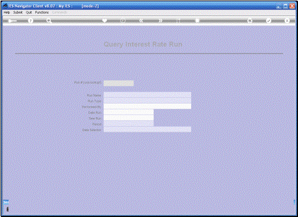Go to previous record with double-left arrows
298x217 pixels.
pos(141,20)
